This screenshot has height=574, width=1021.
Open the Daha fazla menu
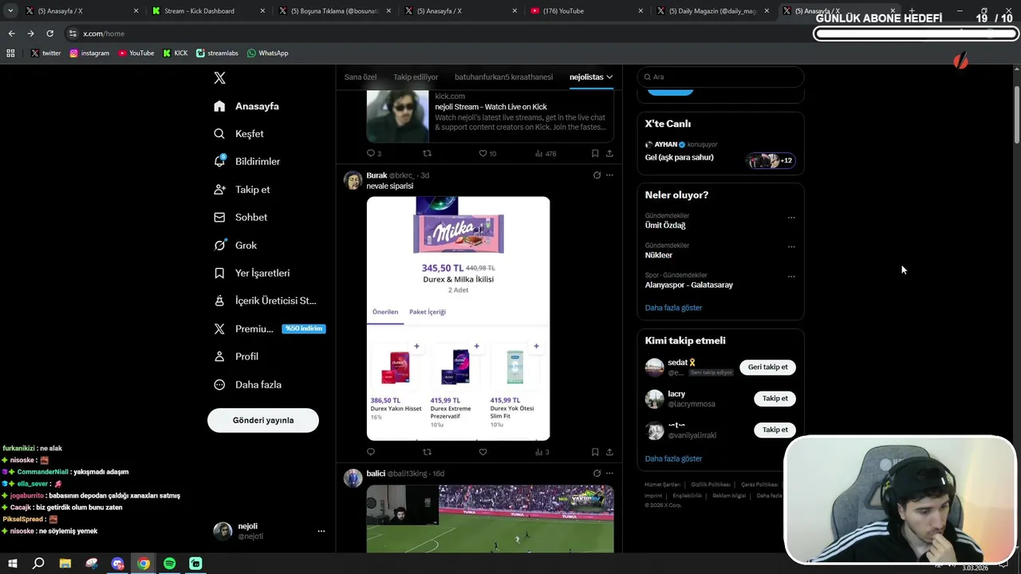click(247, 384)
